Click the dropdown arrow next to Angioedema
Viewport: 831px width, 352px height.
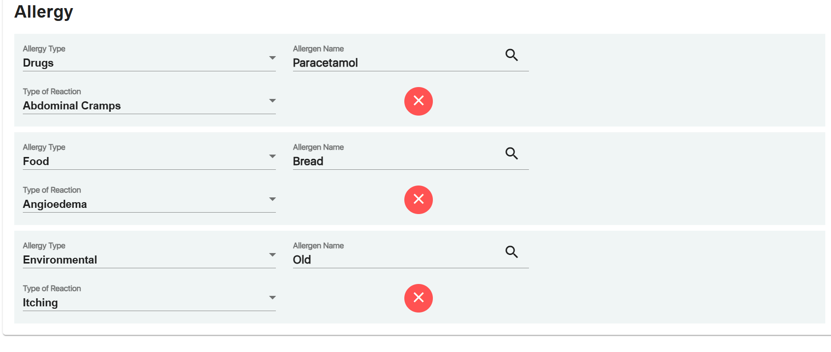273,199
